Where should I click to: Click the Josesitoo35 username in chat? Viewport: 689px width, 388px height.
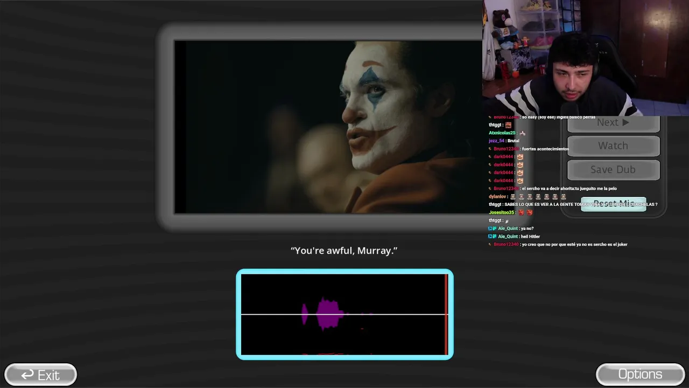point(502,212)
